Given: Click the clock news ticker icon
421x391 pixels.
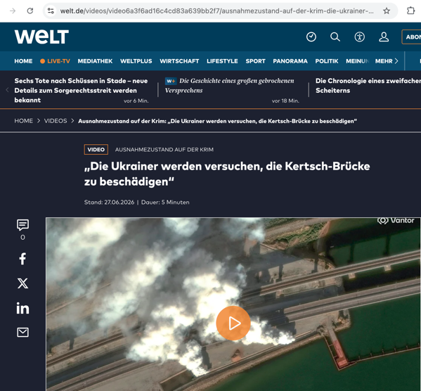Looking at the screenshot, I should click(311, 37).
